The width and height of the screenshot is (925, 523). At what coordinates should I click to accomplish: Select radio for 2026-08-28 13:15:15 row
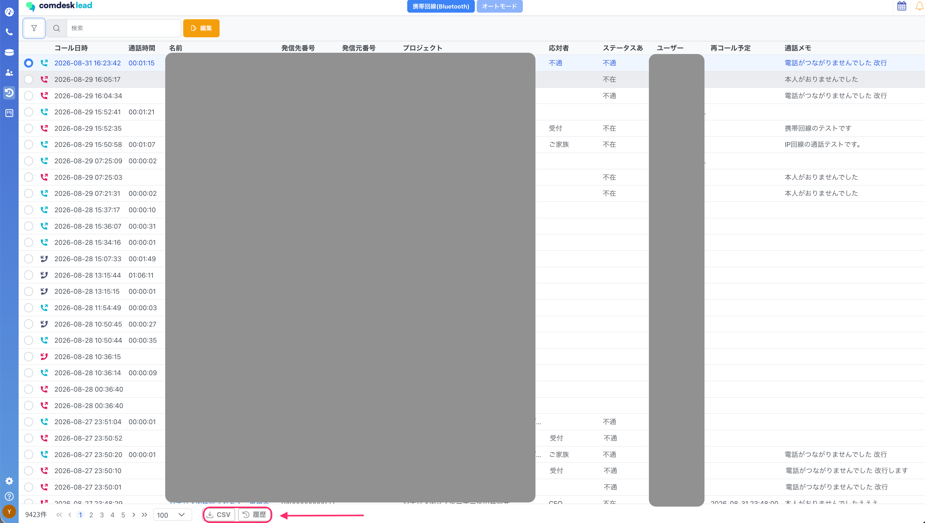click(x=29, y=291)
